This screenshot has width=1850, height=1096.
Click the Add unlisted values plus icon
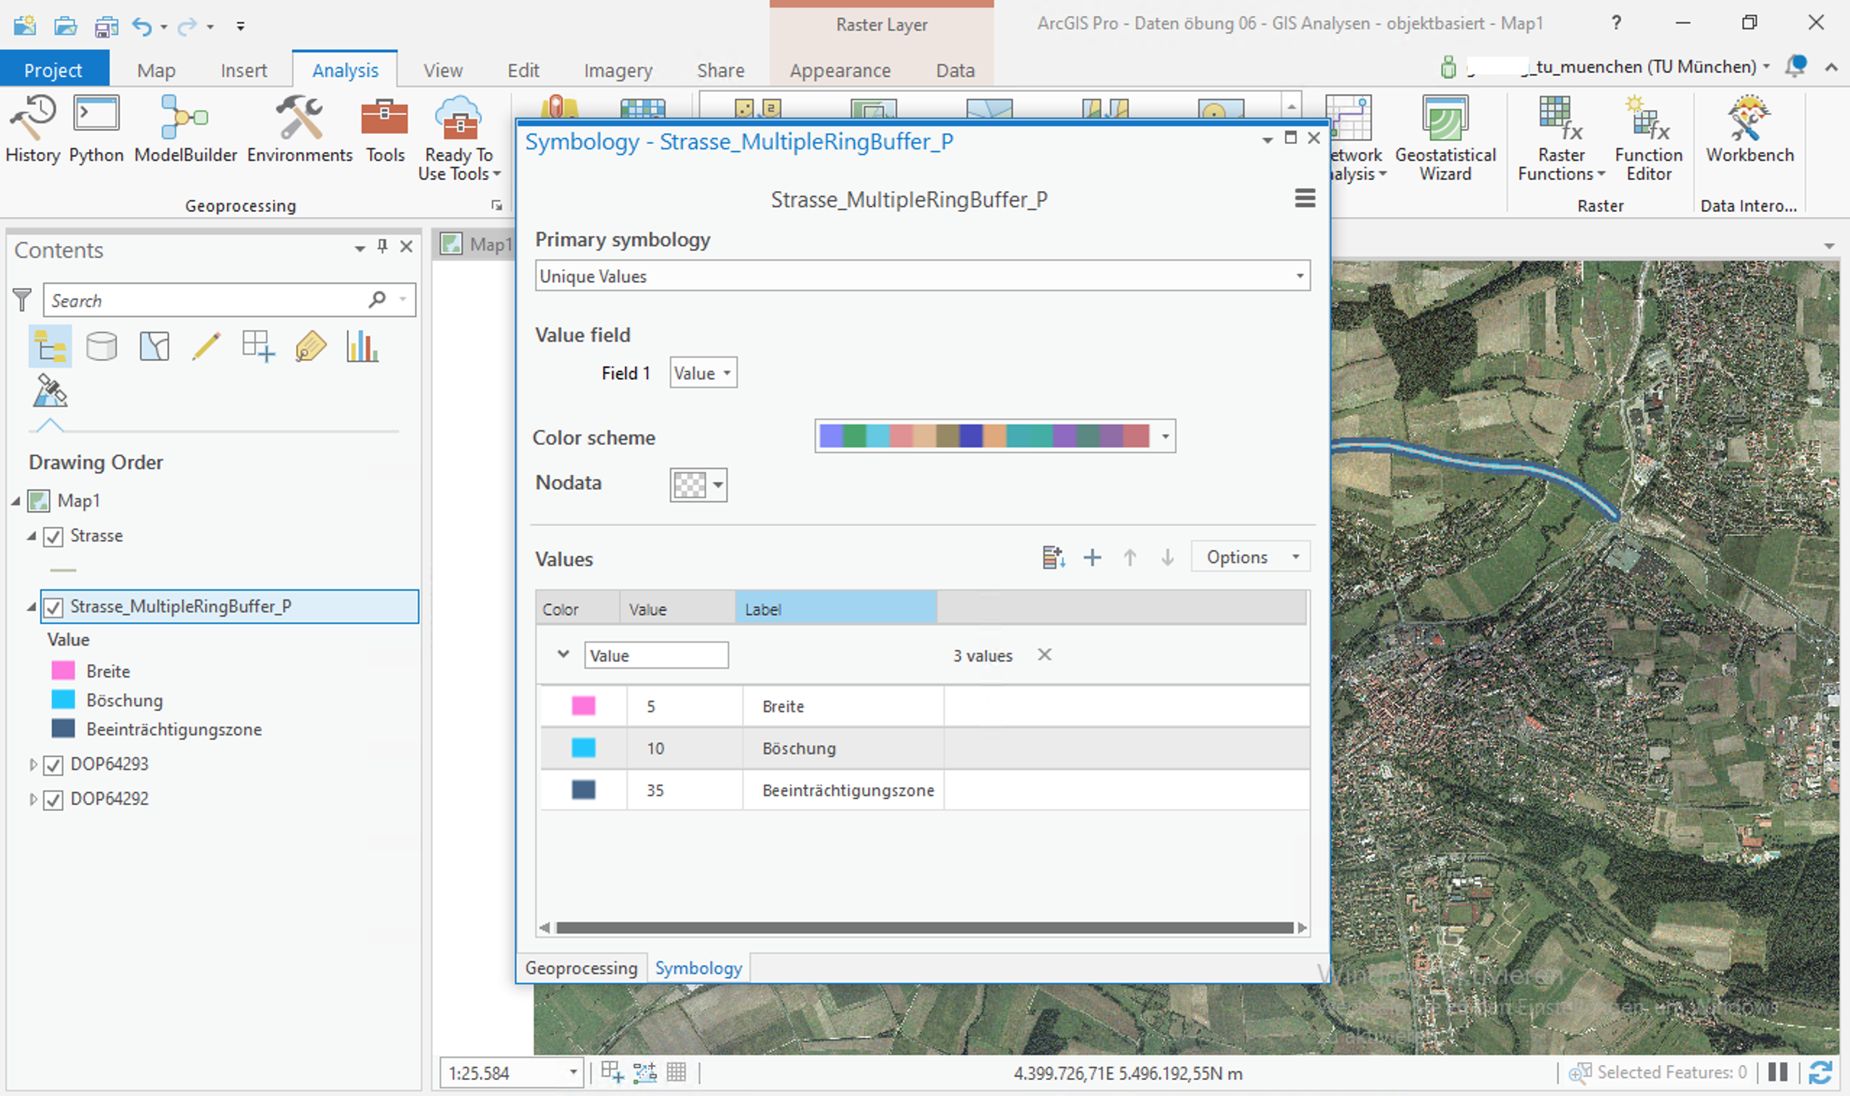(1093, 557)
